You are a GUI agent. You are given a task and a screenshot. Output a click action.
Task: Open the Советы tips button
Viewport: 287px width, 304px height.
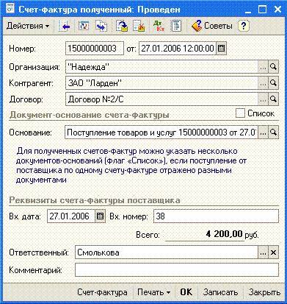tap(212, 26)
